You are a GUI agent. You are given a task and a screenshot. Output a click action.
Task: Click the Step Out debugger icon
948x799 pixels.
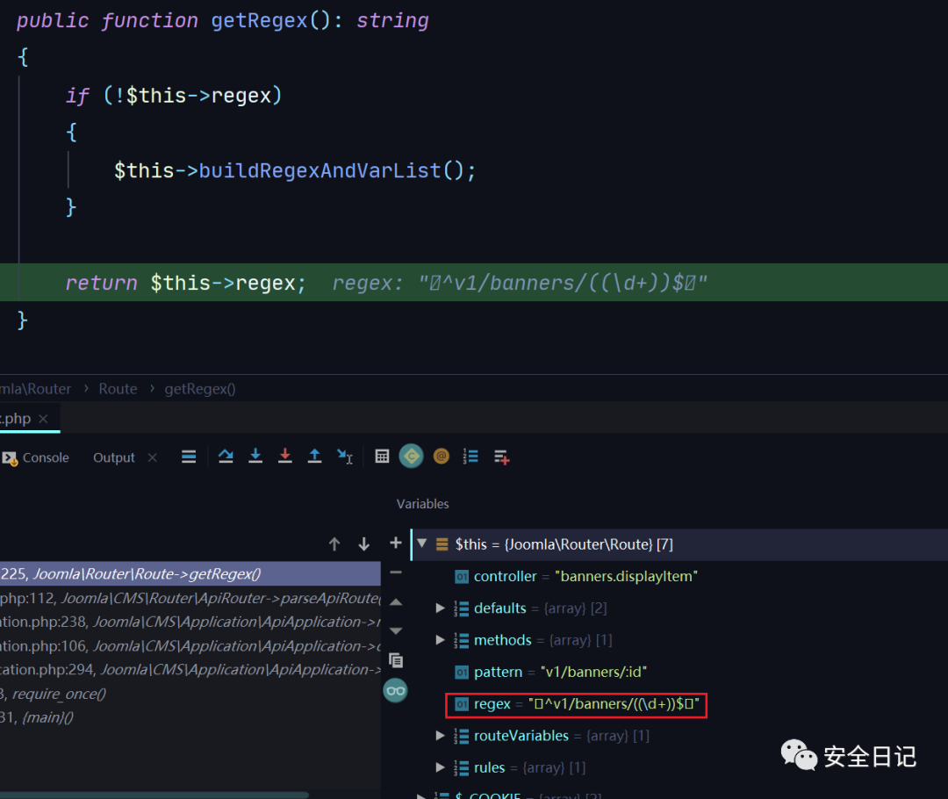click(x=315, y=456)
